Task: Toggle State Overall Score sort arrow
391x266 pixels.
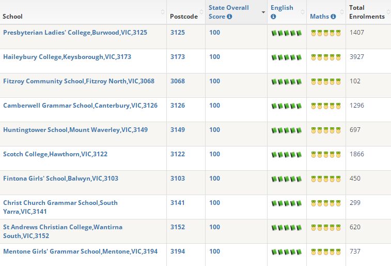Action: coord(263,12)
